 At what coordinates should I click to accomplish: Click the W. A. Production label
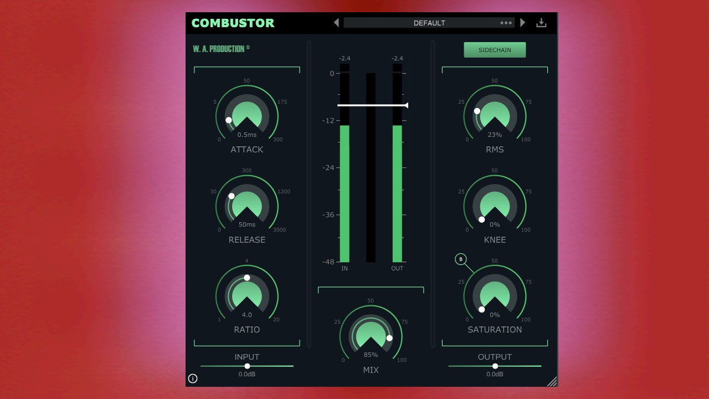point(220,48)
